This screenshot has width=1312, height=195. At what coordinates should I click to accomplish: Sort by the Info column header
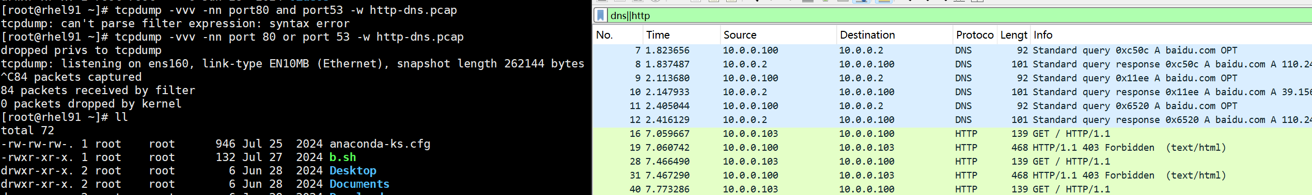(1171, 35)
